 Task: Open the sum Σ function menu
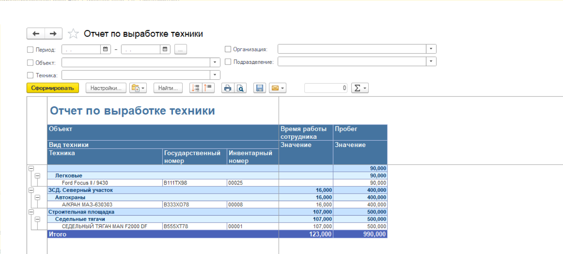coord(360,88)
